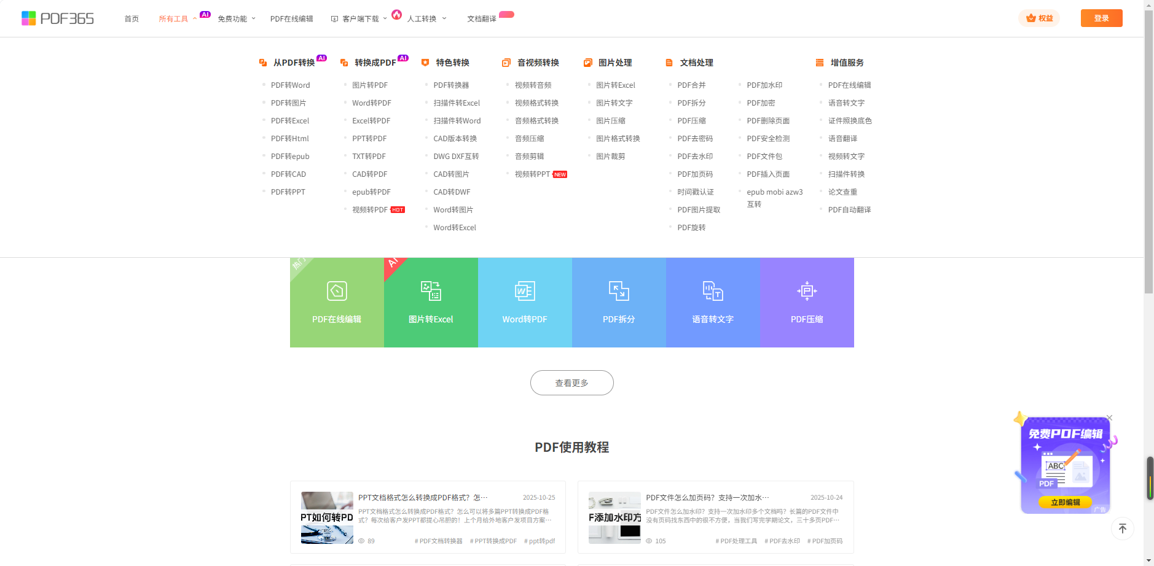Select the 图片转Excel tile icon
The height and width of the screenshot is (566, 1154).
click(x=431, y=291)
